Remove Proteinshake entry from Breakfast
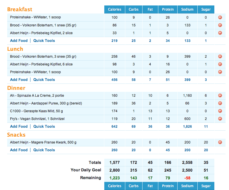Screen dimensions: 229x190 point(220,18)
